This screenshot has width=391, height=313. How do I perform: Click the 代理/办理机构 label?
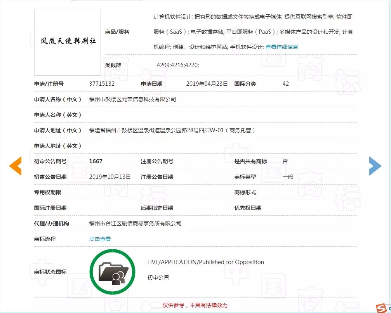point(52,223)
